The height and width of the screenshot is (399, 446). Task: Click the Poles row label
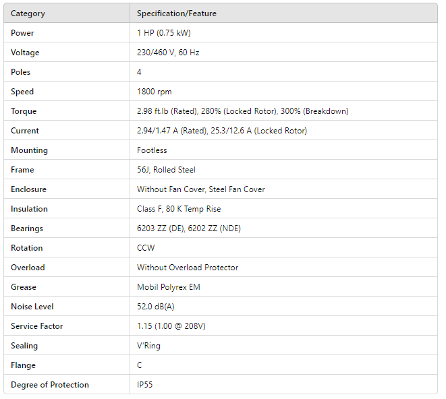coord(21,72)
